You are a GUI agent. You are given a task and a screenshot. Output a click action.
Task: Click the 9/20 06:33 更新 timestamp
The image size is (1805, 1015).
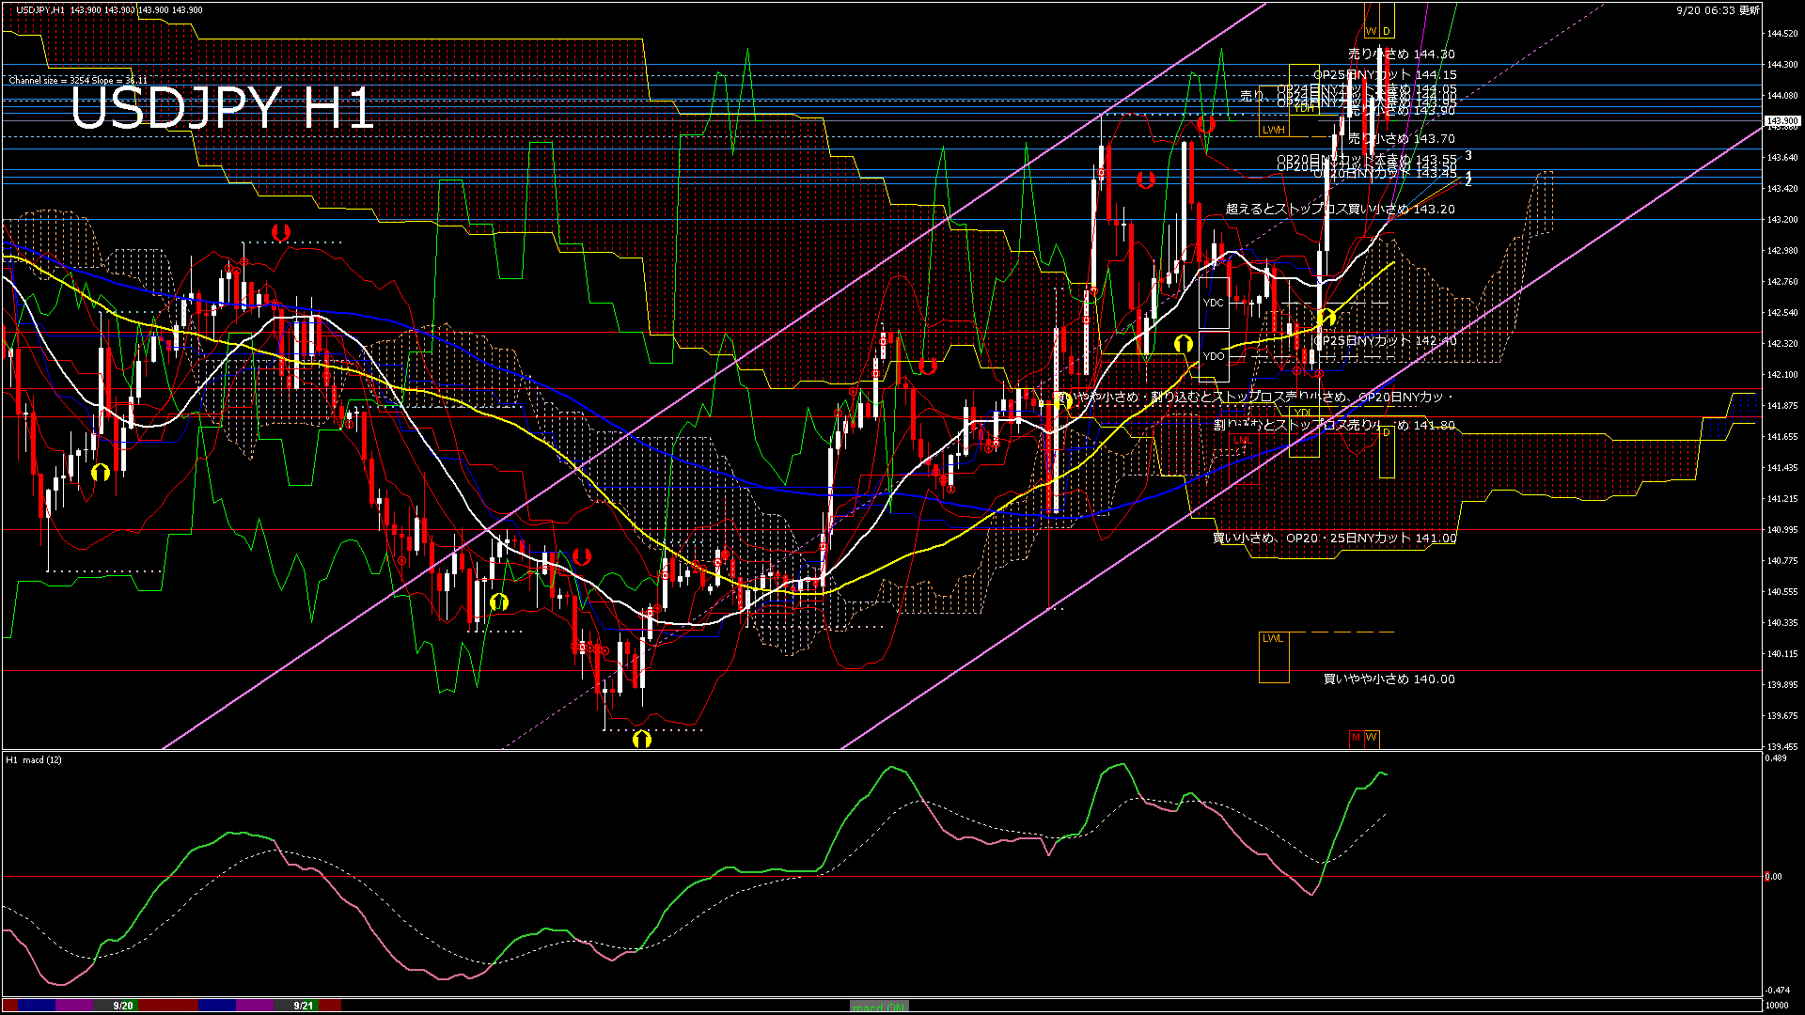click(x=1718, y=10)
